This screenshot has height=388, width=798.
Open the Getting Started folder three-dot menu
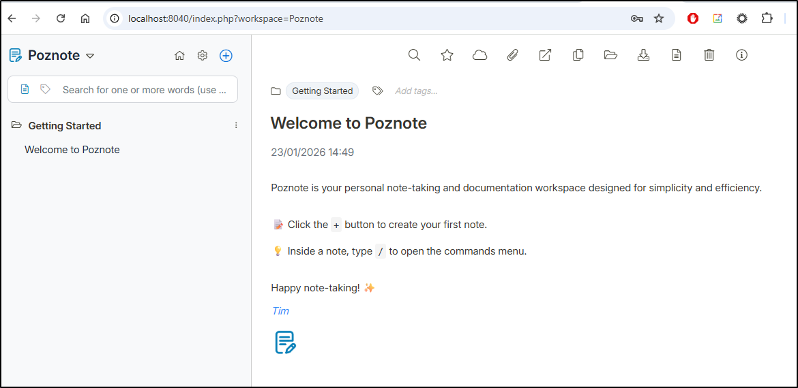[x=236, y=125]
